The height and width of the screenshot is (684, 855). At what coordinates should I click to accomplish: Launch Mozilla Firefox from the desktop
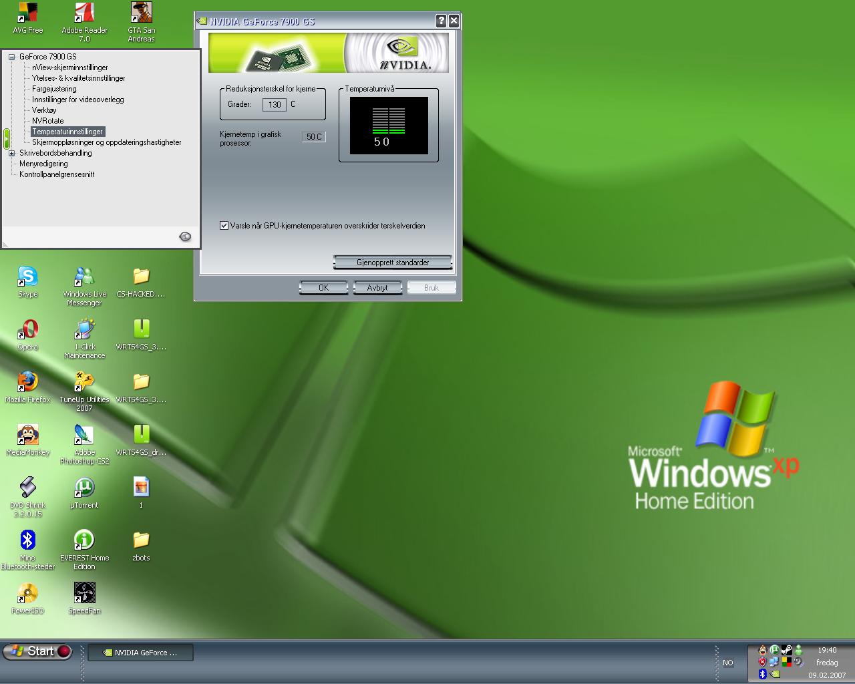27,381
